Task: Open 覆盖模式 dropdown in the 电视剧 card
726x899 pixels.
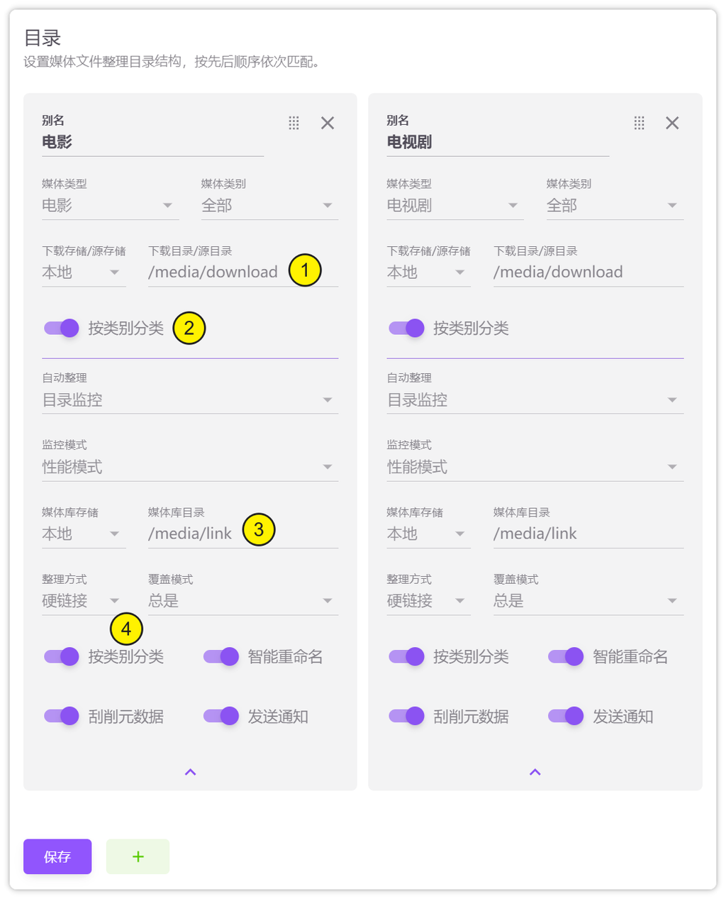Action: click(588, 601)
